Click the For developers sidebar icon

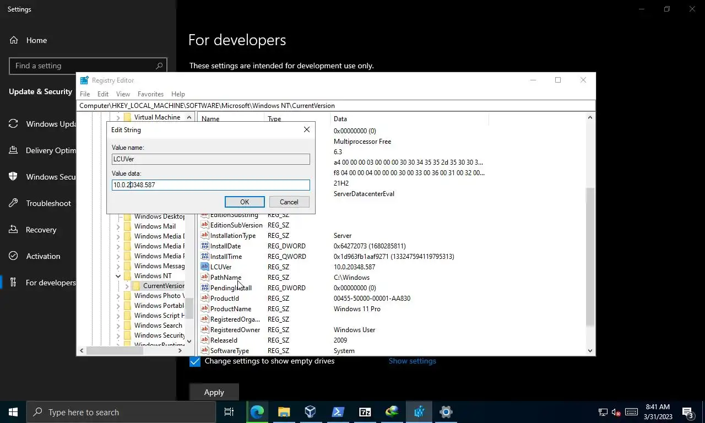[x=14, y=283]
